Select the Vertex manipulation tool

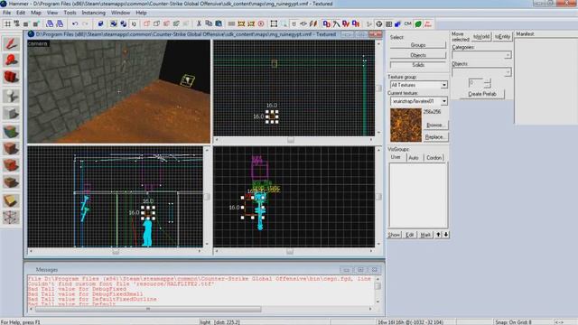tap(11, 217)
